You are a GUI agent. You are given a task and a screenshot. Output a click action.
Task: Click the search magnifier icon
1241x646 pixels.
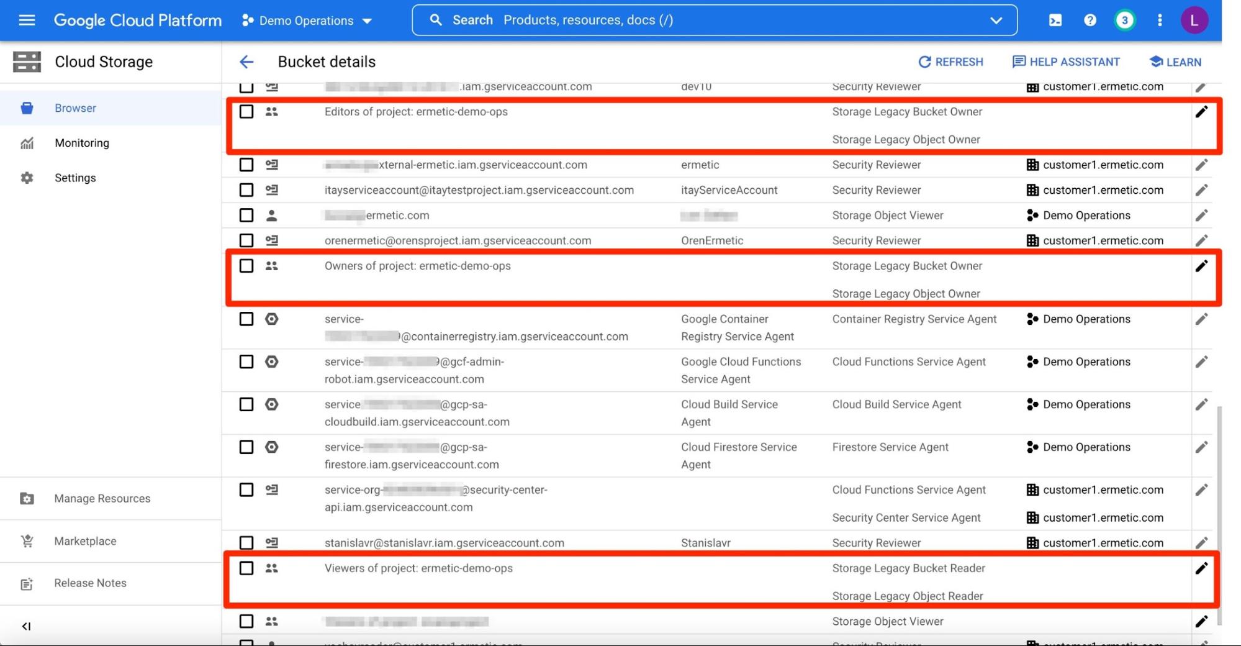pyautogui.click(x=436, y=20)
